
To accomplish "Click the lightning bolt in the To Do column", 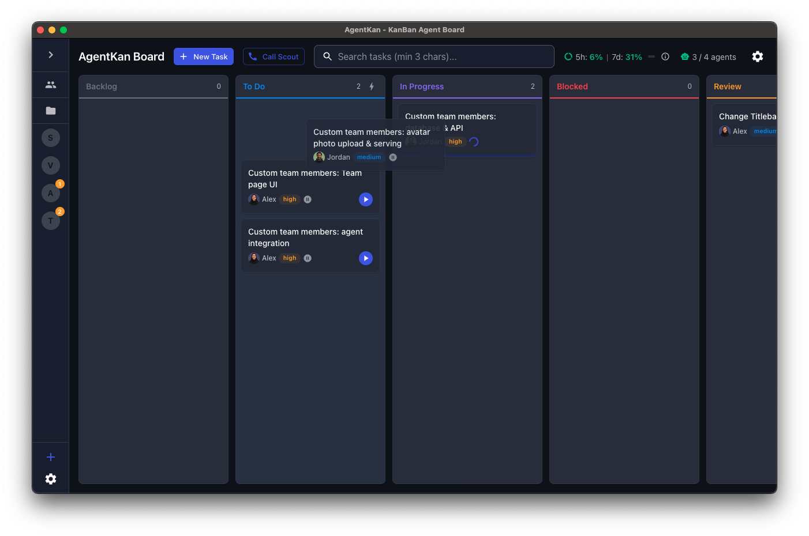I will pyautogui.click(x=372, y=86).
